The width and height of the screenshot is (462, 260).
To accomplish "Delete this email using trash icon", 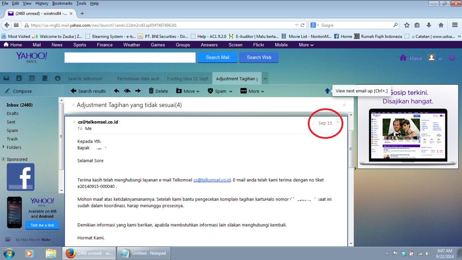I will pos(158,91).
